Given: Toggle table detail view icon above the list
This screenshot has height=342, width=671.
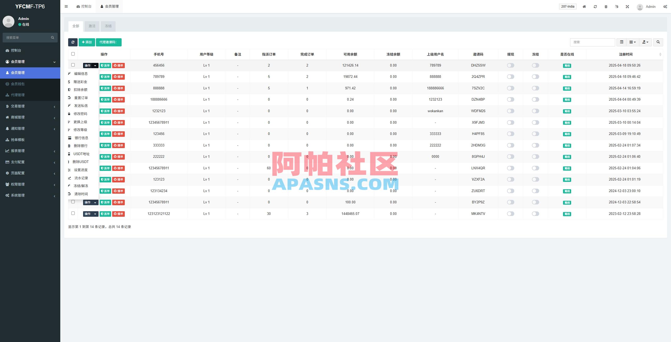Looking at the screenshot, I should tap(621, 42).
